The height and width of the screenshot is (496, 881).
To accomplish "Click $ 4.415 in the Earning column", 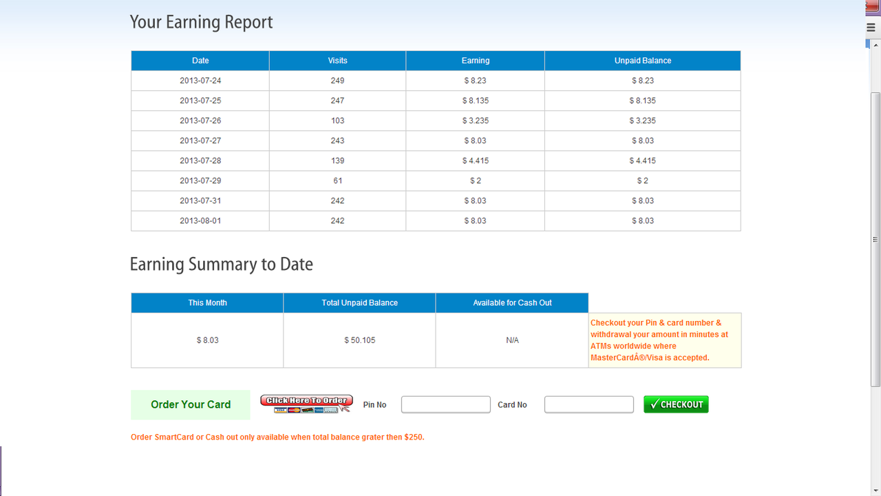I will pyautogui.click(x=476, y=161).
